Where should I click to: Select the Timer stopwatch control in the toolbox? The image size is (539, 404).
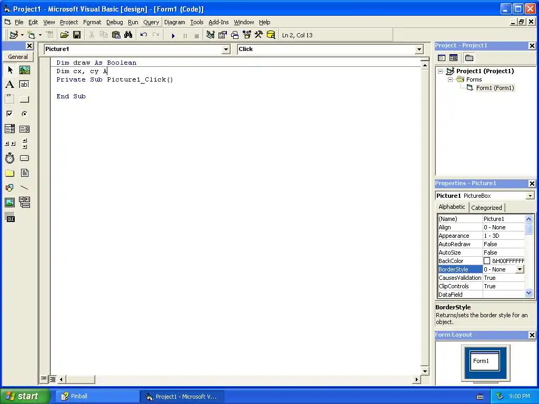(x=10, y=158)
